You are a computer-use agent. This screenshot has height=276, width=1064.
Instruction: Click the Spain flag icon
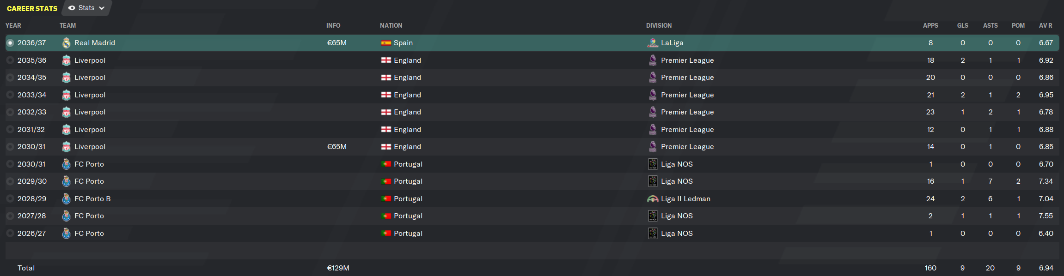[386, 43]
